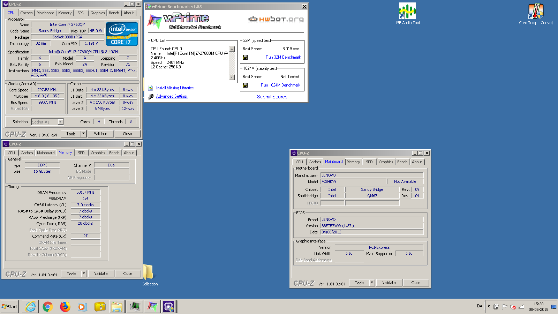
Task: Click the taskbar clock showing 15:20
Action: coord(538,304)
